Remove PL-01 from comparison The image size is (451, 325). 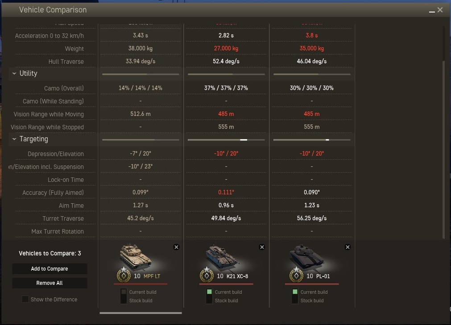point(348,247)
